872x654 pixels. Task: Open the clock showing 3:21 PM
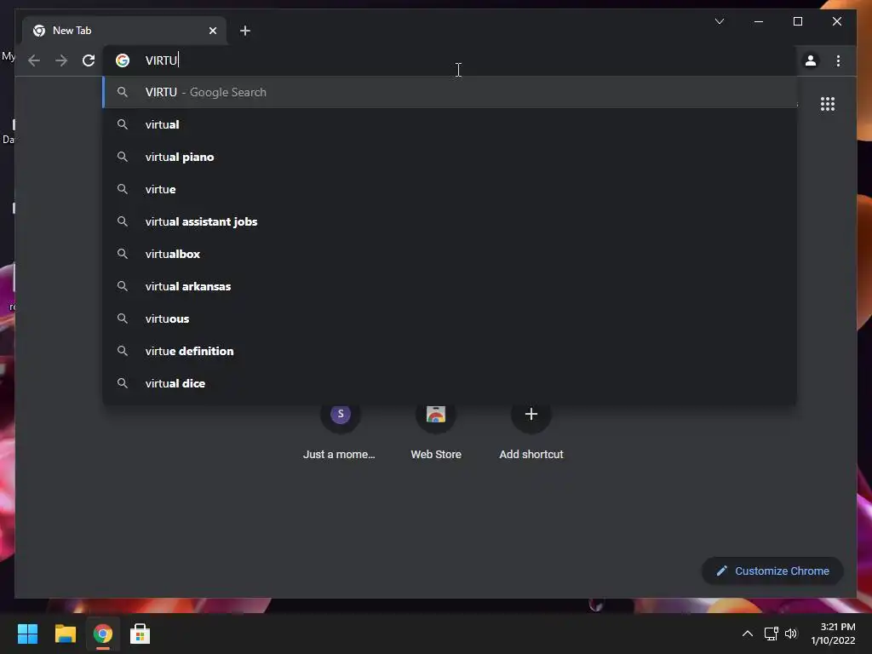coord(833,634)
